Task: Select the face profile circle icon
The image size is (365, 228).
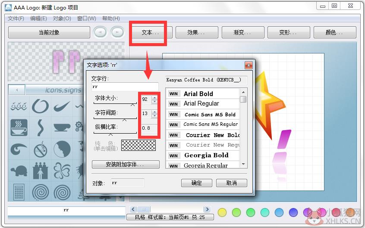Action: tap(62, 150)
